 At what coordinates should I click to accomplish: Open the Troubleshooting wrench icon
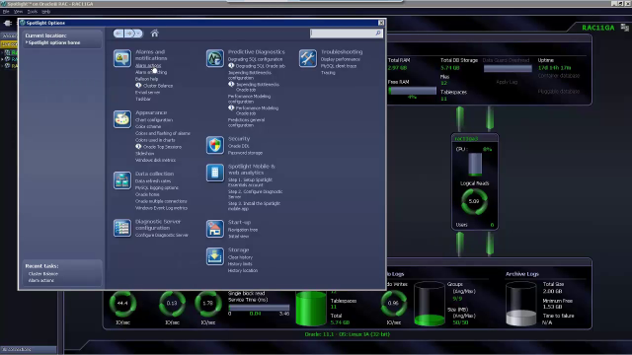[x=307, y=58]
